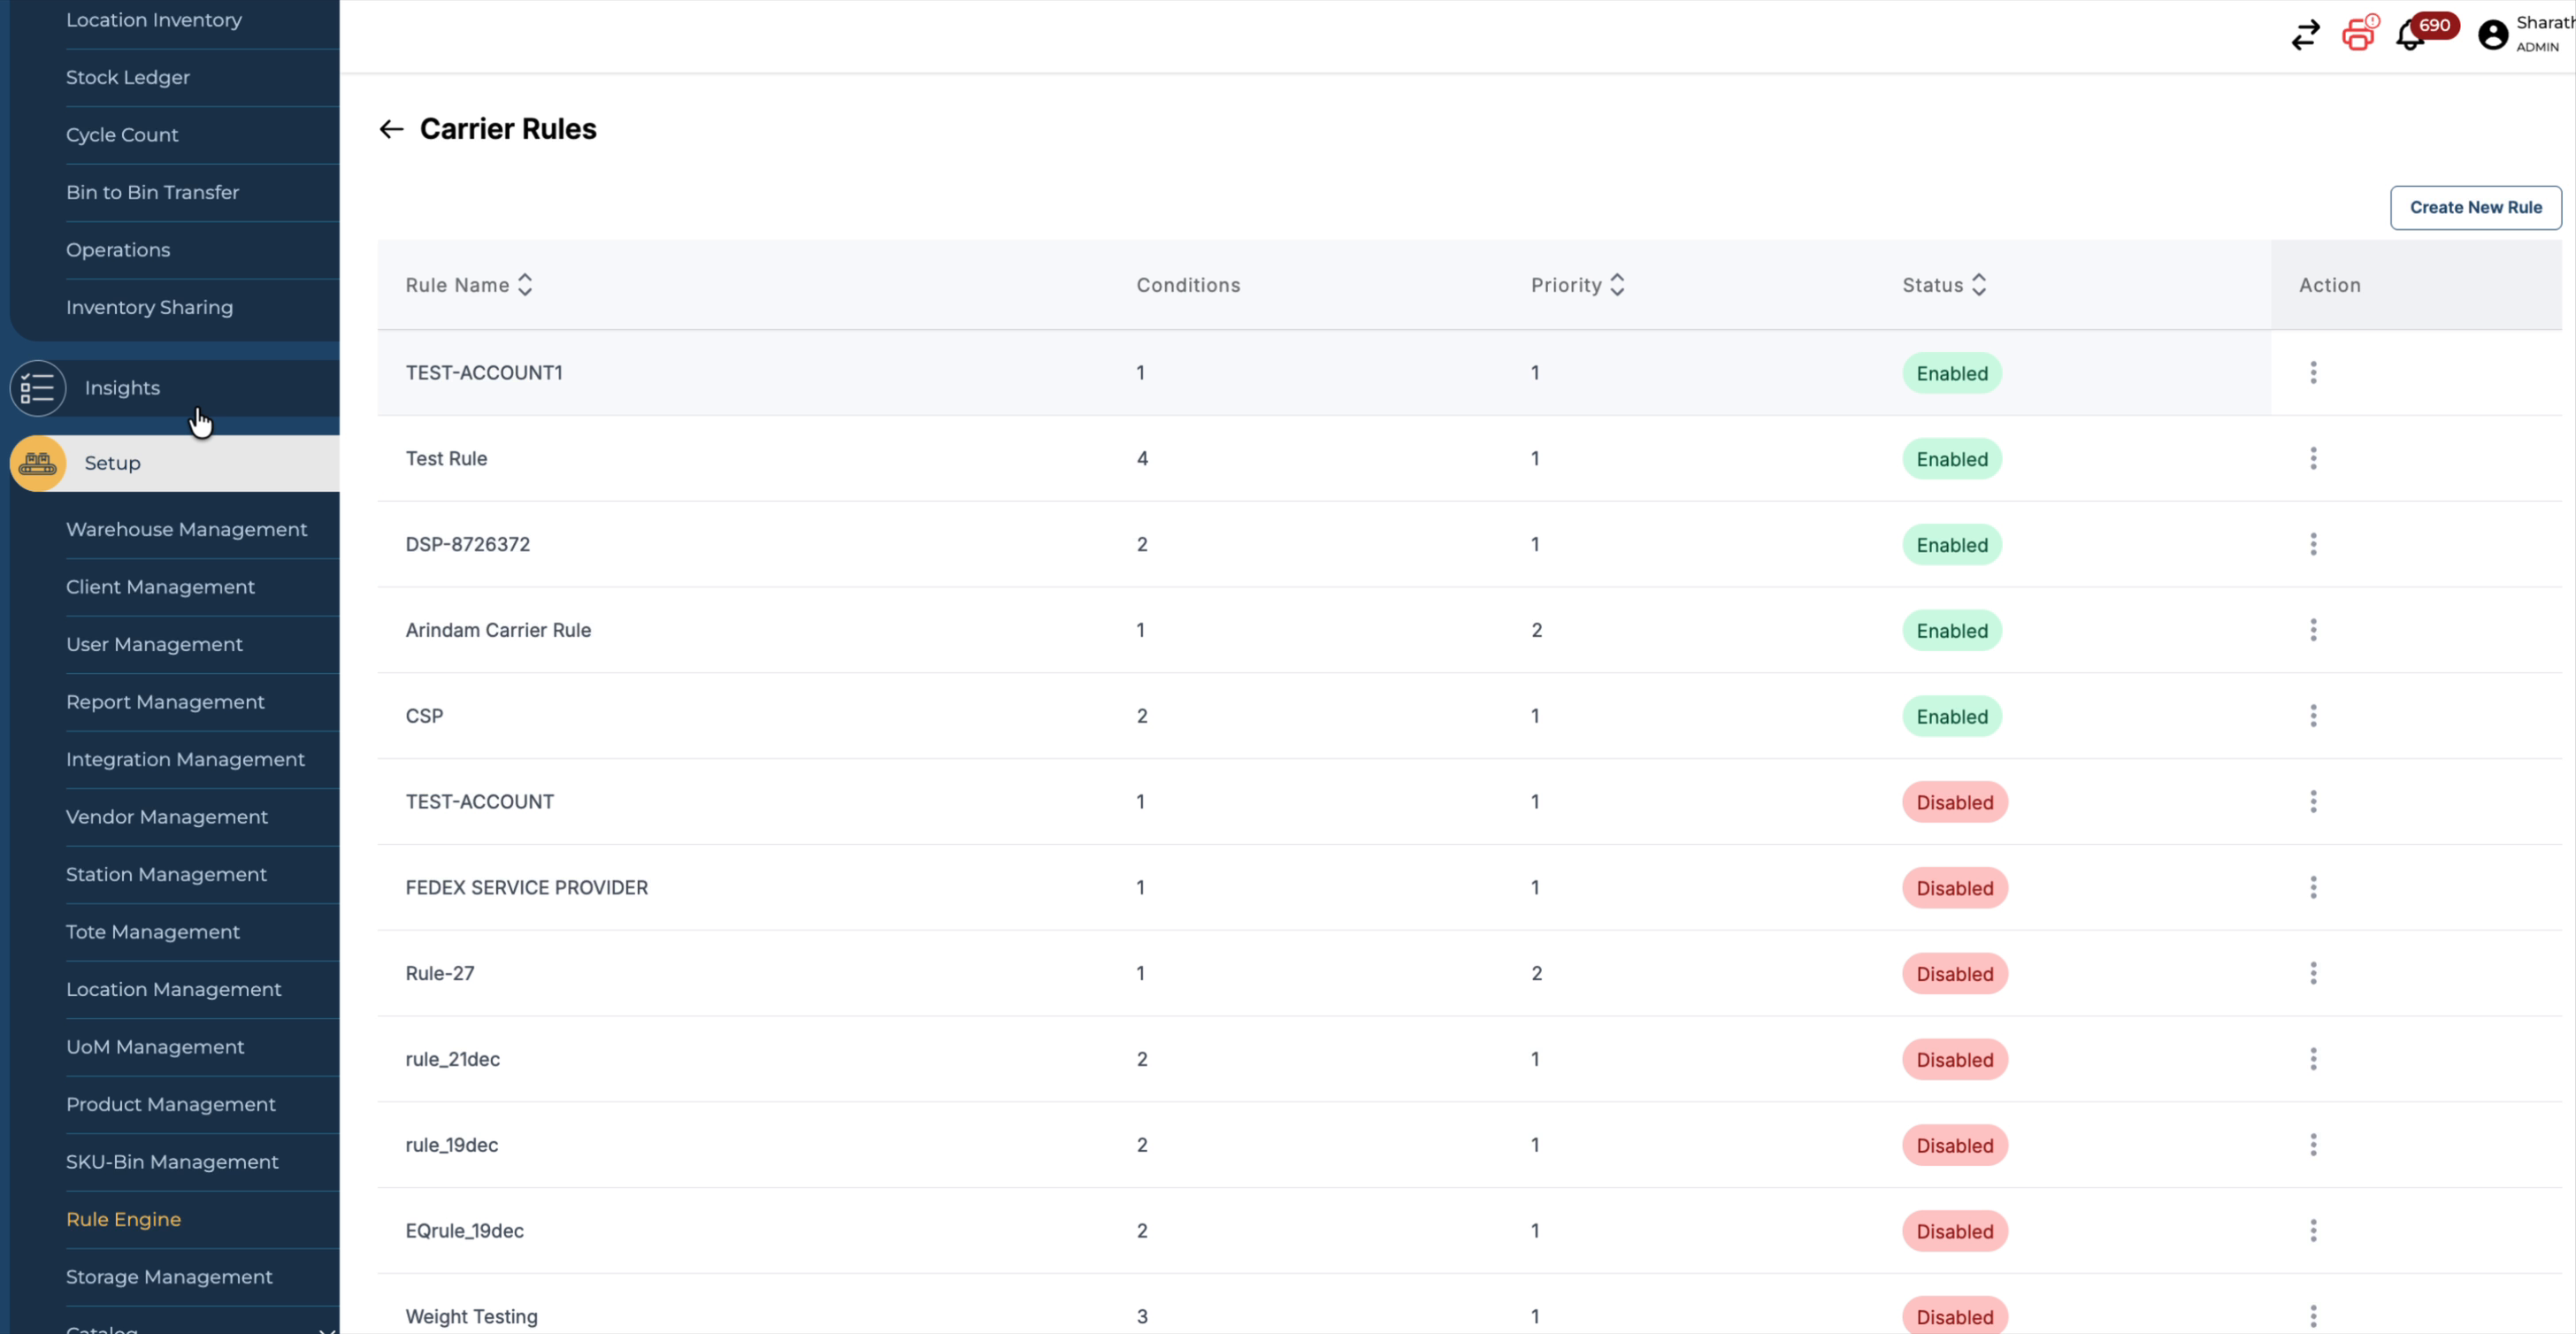Click the swap arrows icon in header
2576x1334 pixels.
click(2305, 35)
